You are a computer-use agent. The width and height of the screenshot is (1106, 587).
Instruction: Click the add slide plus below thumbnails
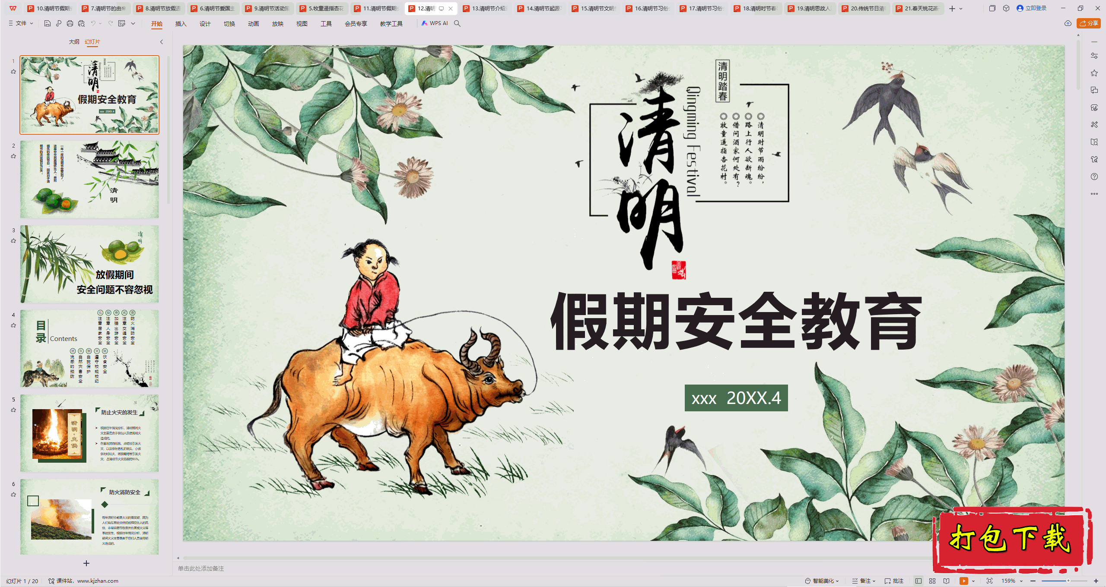(86, 563)
